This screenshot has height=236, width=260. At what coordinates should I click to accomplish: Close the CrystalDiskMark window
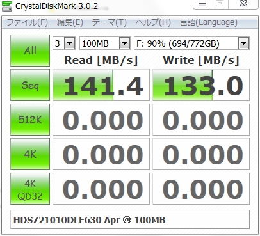[243, 4]
